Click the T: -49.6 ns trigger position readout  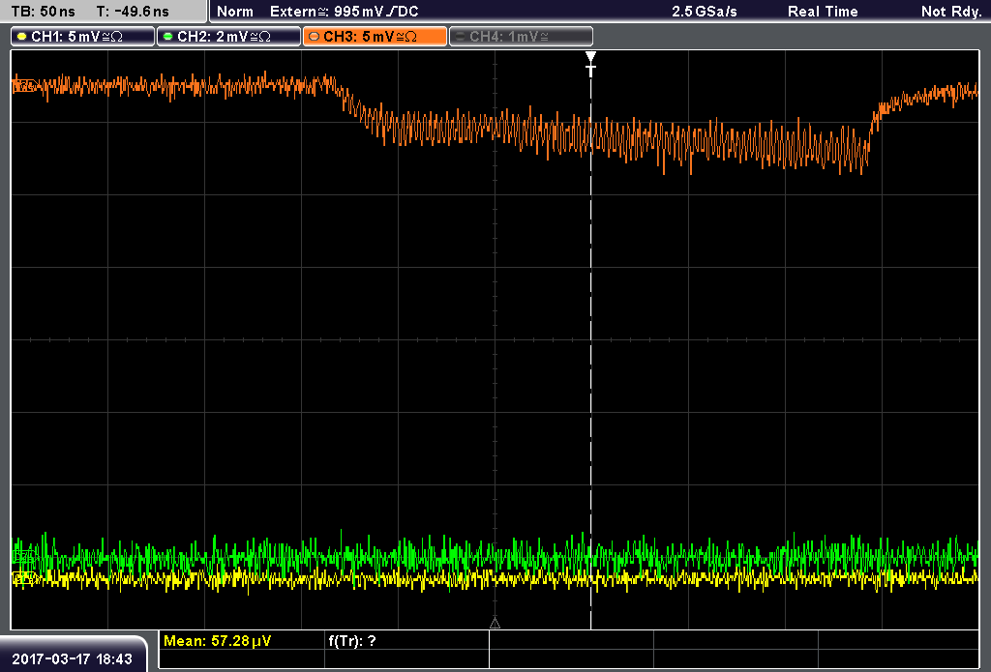point(133,12)
